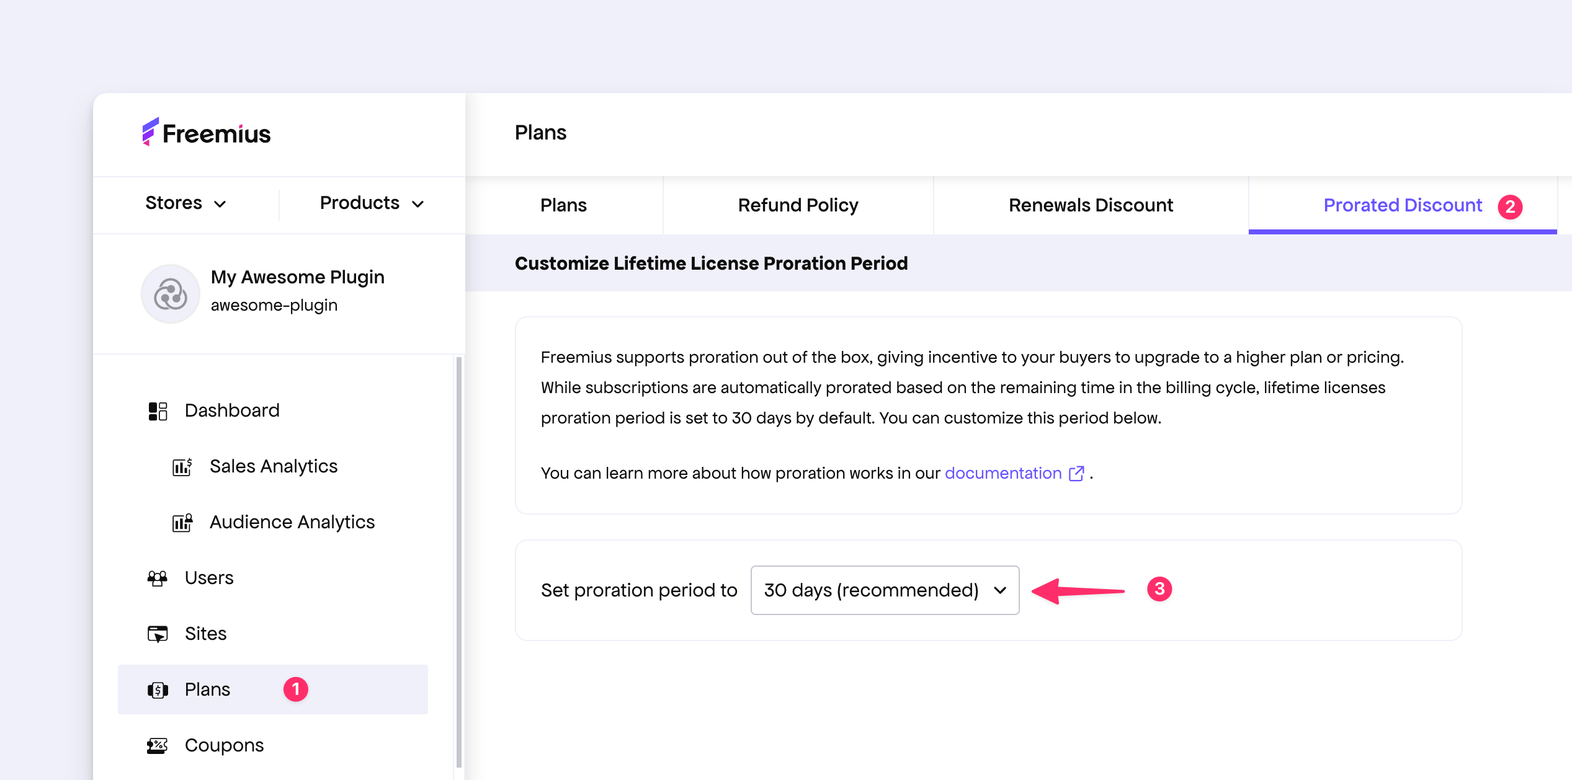Click the Coupons ticket icon
Viewport: 1572px width, 780px height.
(158, 745)
